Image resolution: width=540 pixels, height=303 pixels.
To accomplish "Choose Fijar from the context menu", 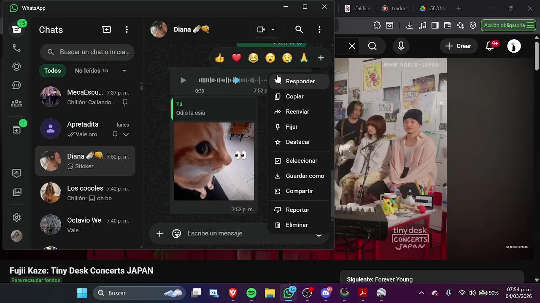I will tap(299, 127).
